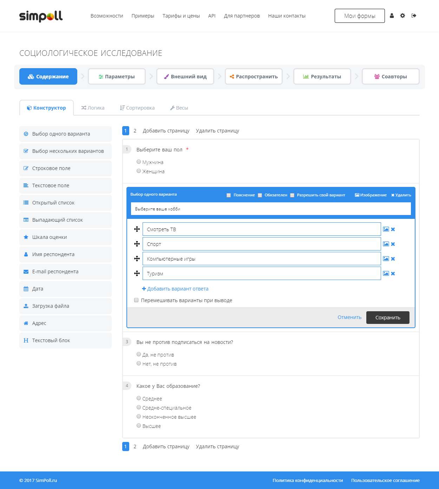Click image icon next to Спорт option

(386, 244)
